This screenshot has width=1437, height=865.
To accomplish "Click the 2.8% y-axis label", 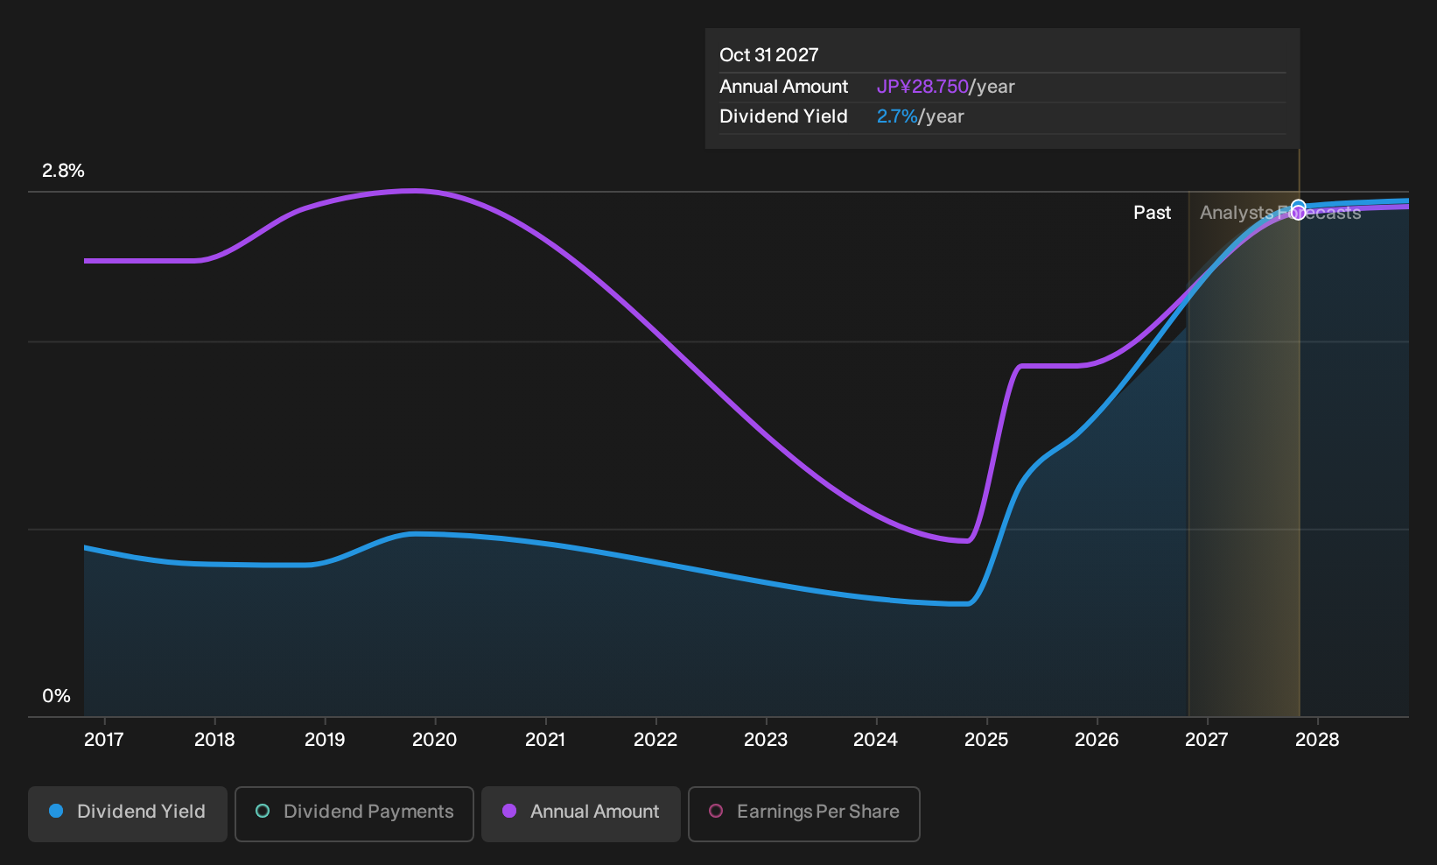I will coord(63,171).
